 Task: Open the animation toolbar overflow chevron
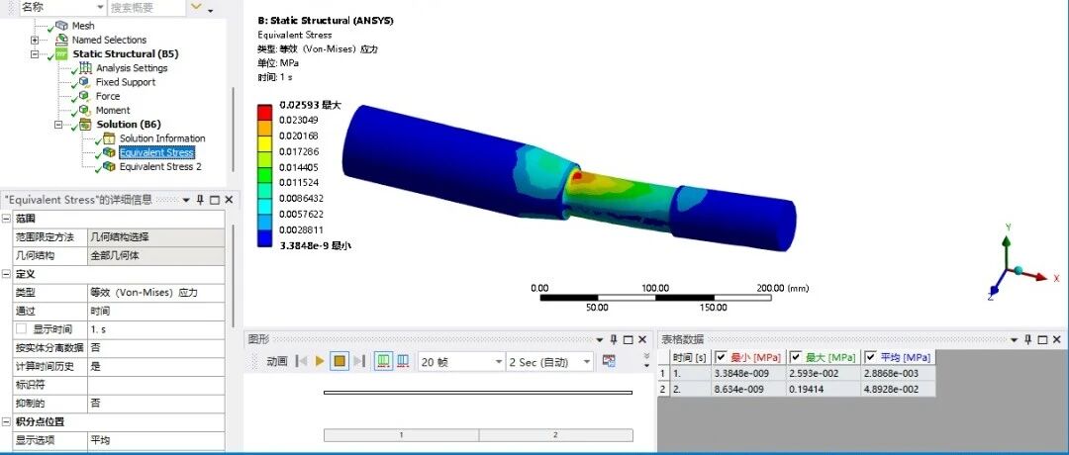[646, 361]
